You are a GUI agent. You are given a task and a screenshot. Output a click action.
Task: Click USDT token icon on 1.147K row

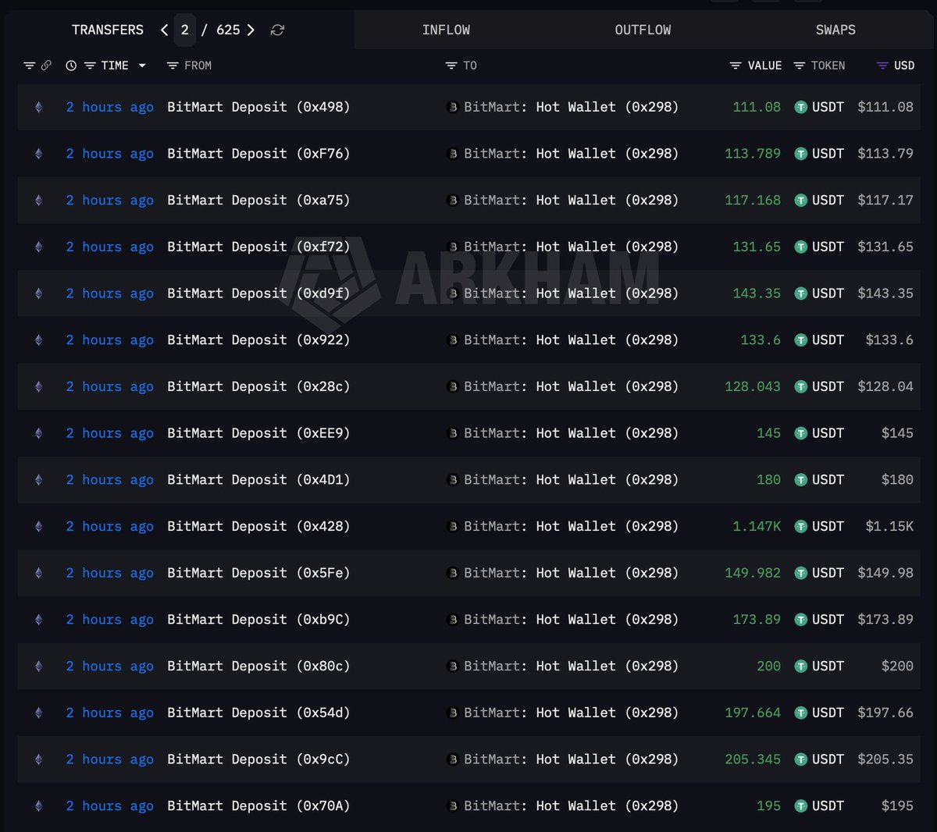(x=800, y=527)
